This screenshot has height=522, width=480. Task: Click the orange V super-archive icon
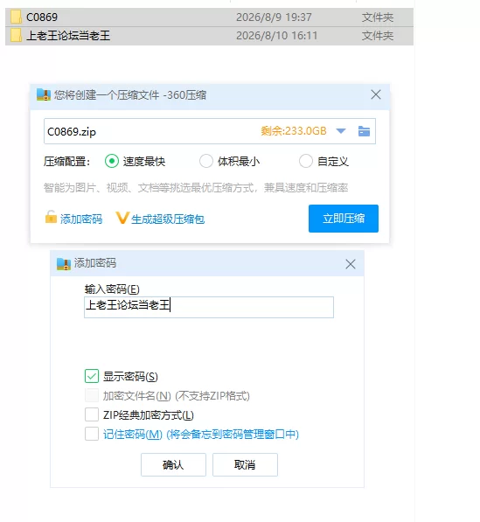(122, 218)
